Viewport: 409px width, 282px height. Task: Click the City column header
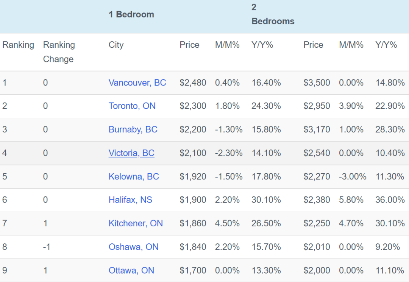116,45
